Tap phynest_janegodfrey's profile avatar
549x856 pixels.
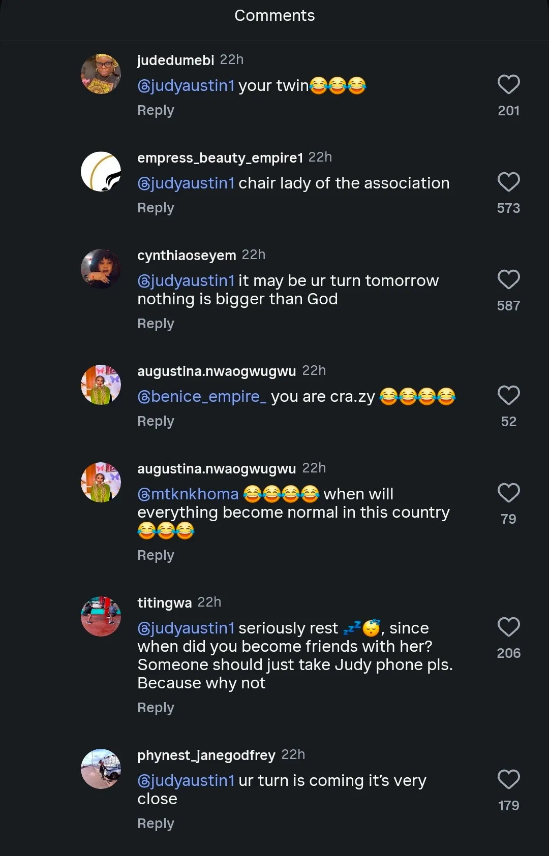pyautogui.click(x=101, y=769)
